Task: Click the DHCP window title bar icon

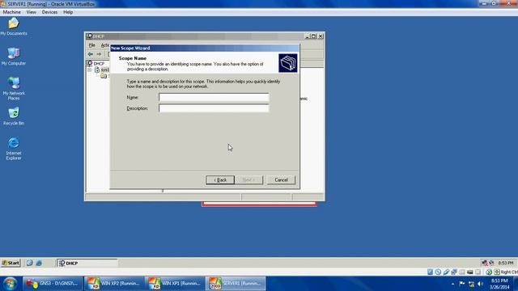Action: 90,36
